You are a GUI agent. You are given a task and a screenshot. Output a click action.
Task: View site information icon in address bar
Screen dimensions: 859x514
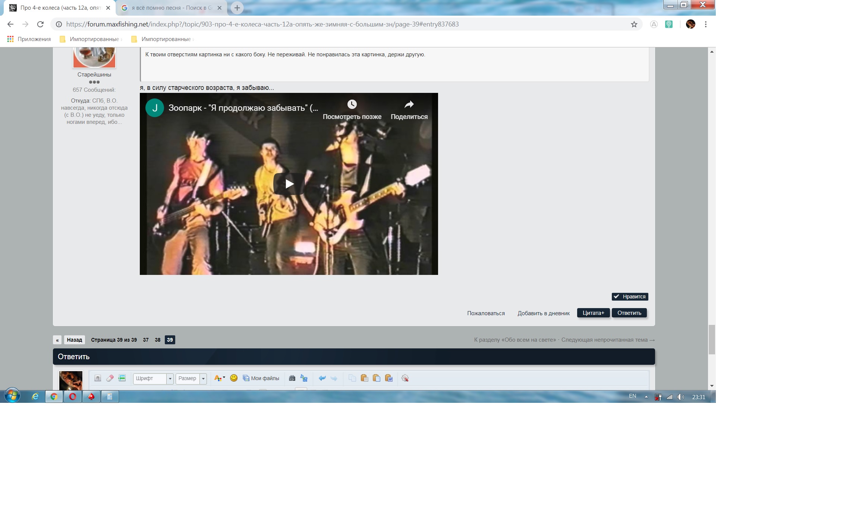pos(59,24)
